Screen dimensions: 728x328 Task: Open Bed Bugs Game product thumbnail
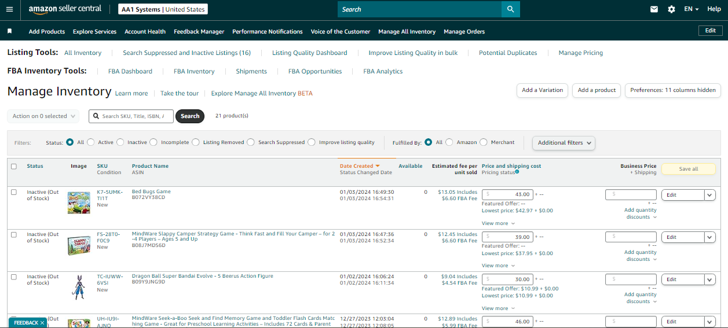click(79, 202)
